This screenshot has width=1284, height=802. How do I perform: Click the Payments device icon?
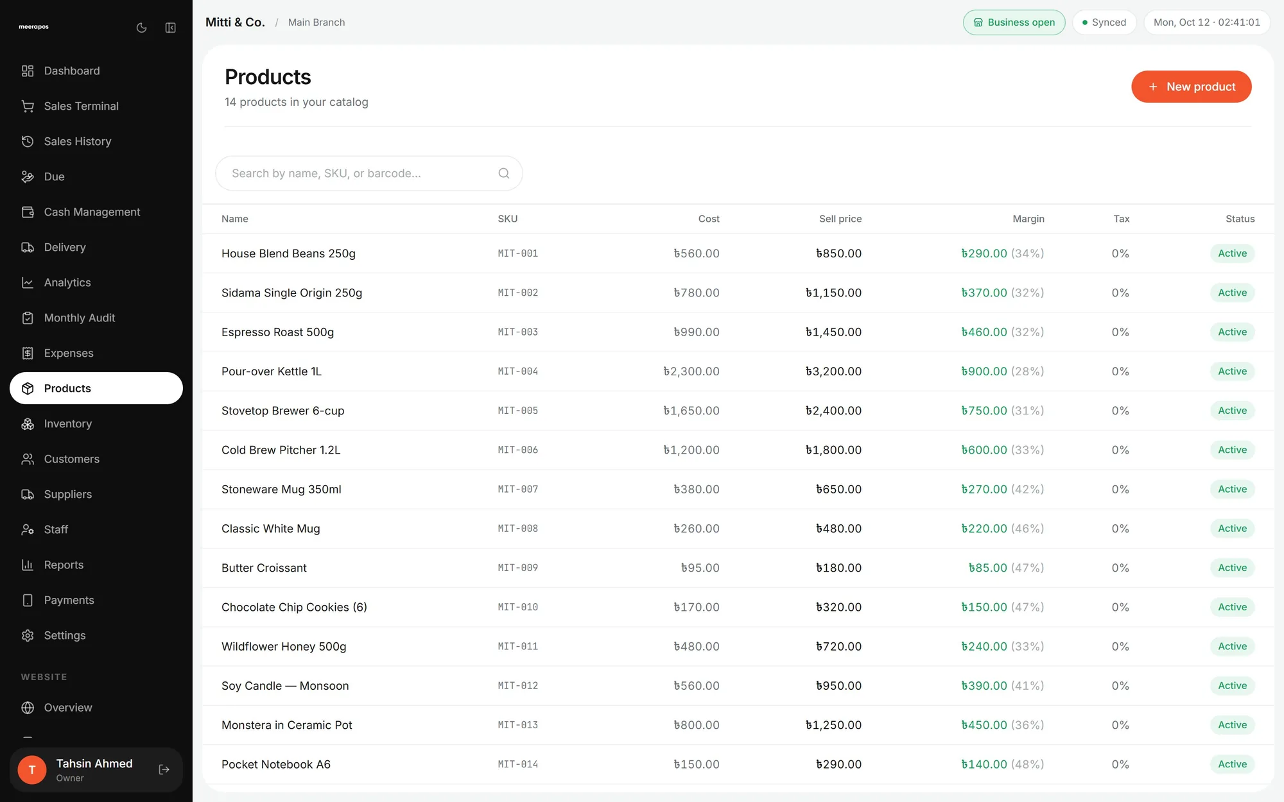(28, 600)
